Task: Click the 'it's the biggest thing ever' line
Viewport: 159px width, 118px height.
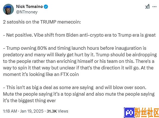Action: pos(29,101)
